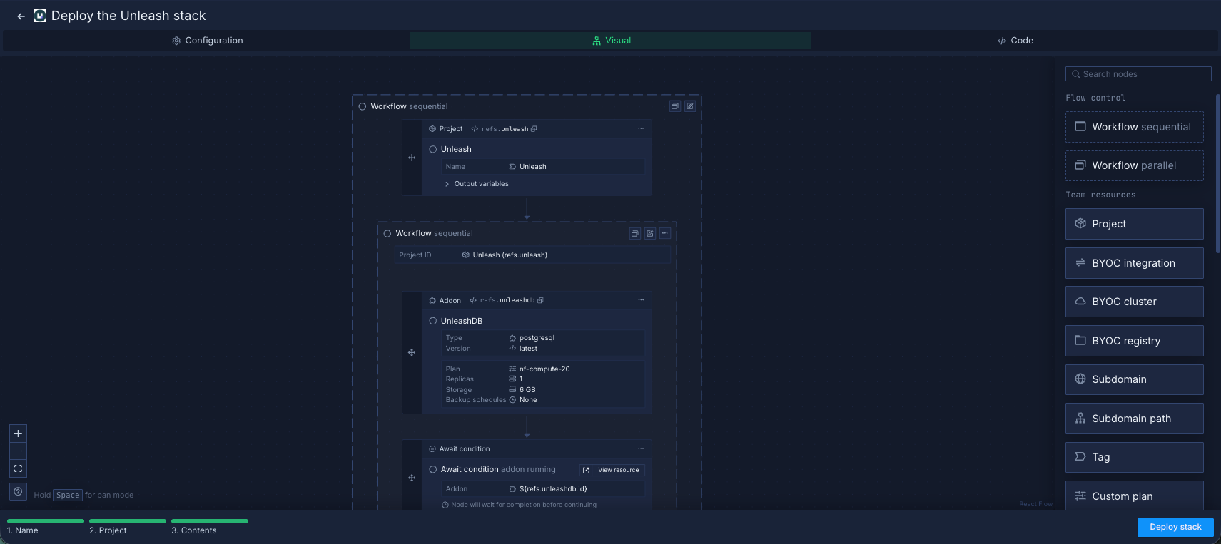Grab the move handle of the Addon node
The image size is (1221, 544).
tap(412, 352)
